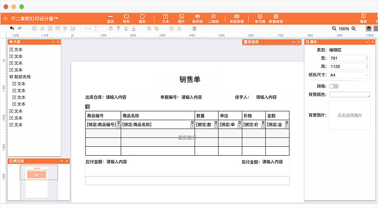This screenshot has width=378, height=208.
Task: Open the 纸张尺寸 A4 dropdown
Action: [x=349, y=75]
